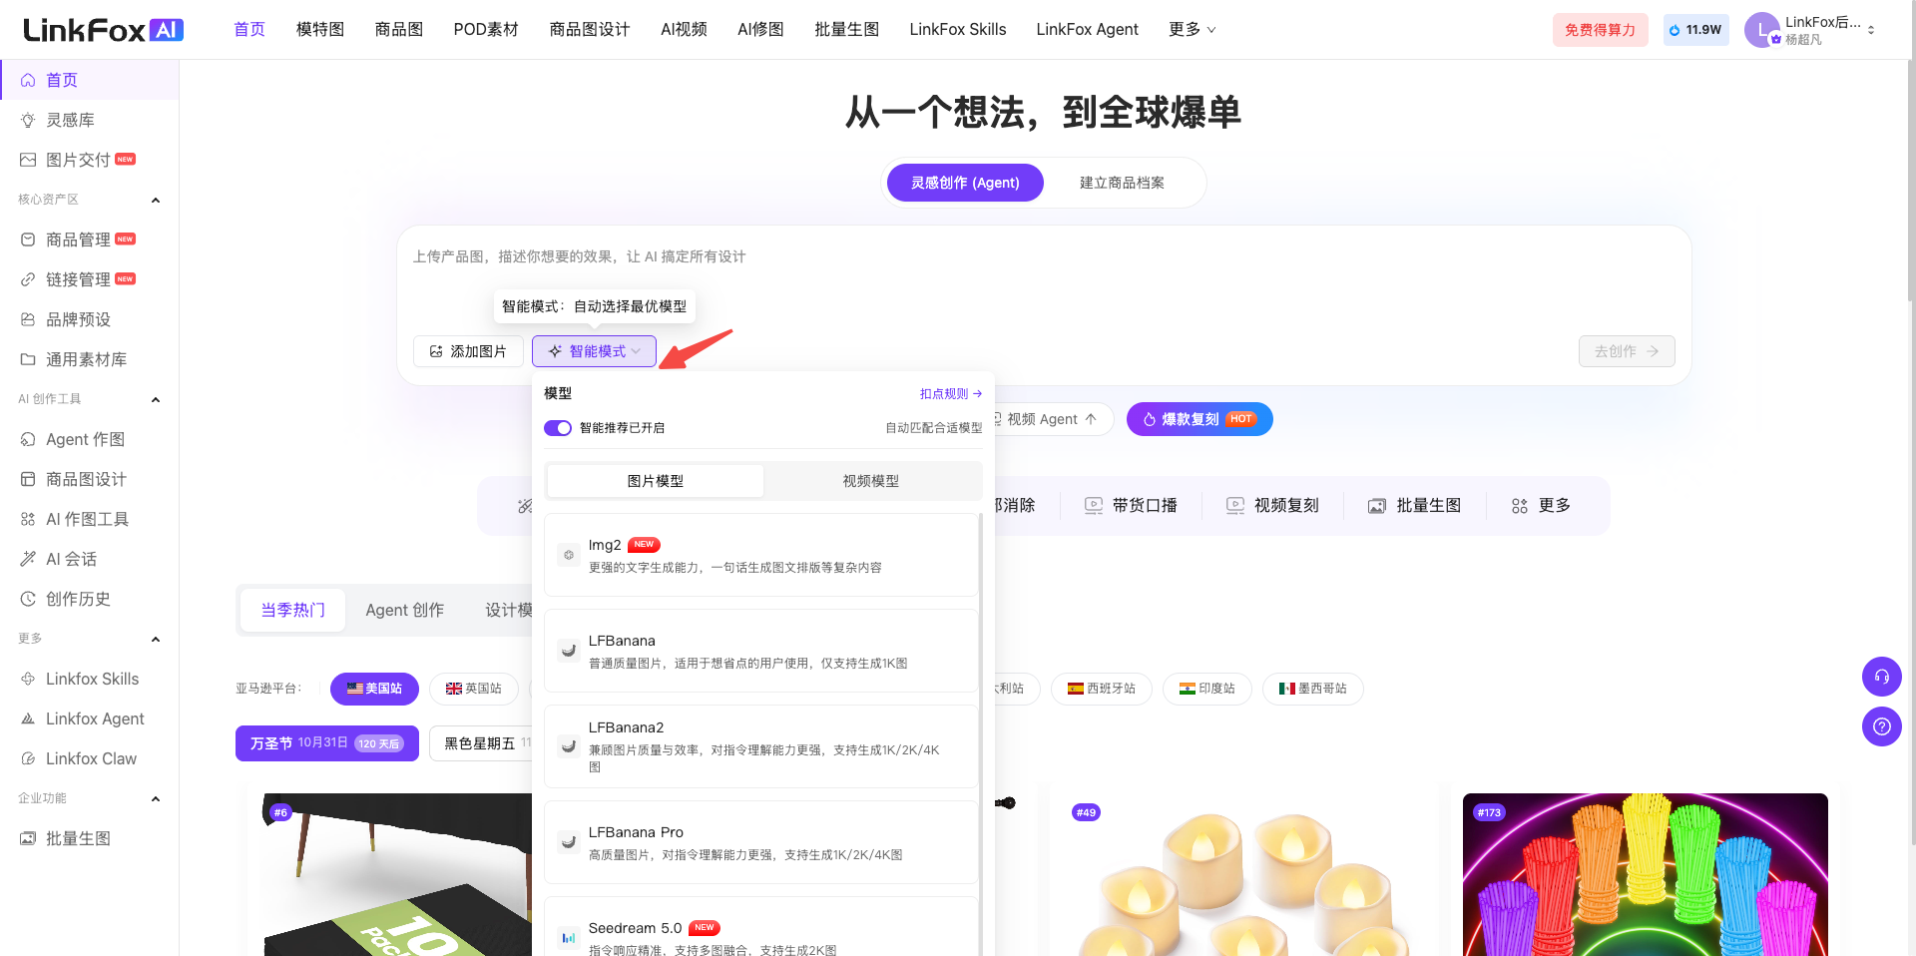Choose the Img2 model option
Viewport: 1916px width, 956px height.
[x=761, y=555]
